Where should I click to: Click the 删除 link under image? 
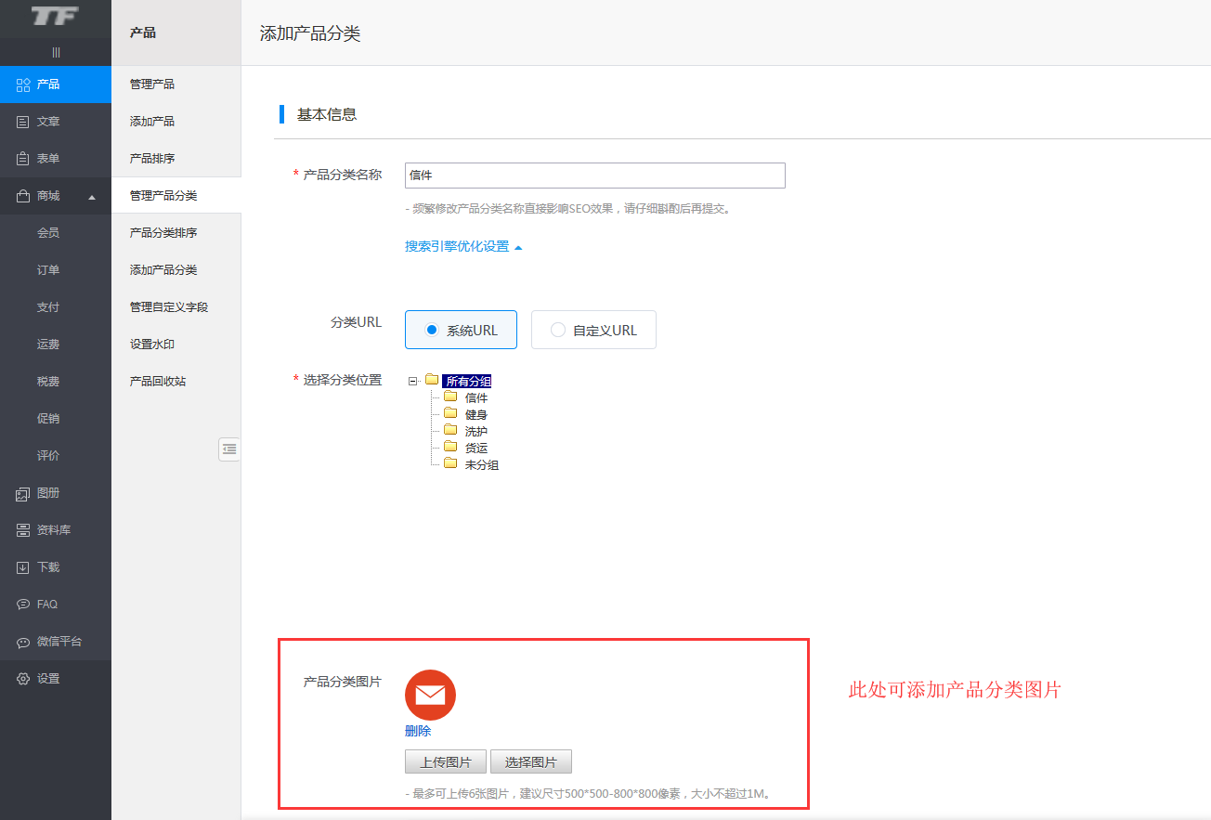[x=418, y=731]
